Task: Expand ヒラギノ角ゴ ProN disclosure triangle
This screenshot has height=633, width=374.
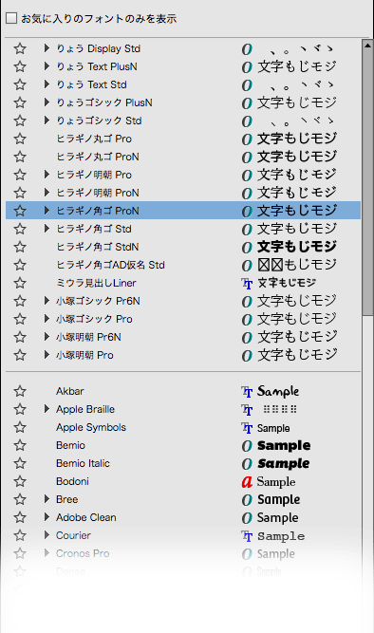Action: coord(47,211)
